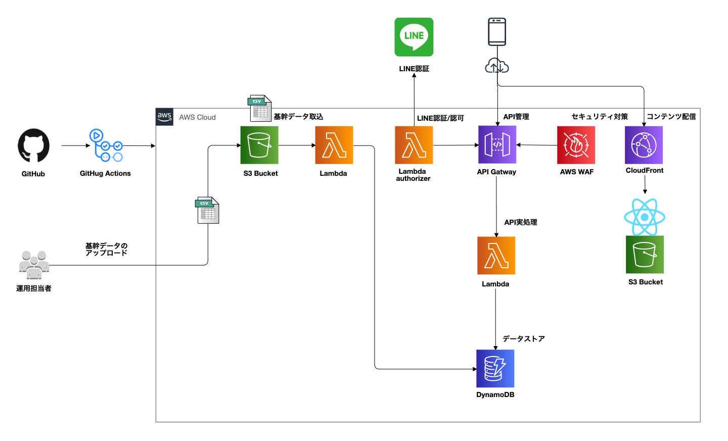Select the Lambda authorizer icon

point(414,145)
